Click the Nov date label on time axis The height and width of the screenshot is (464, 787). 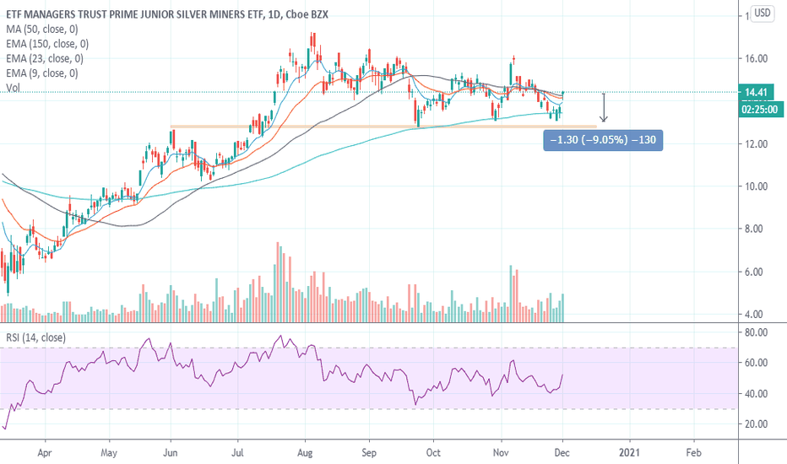[501, 452]
